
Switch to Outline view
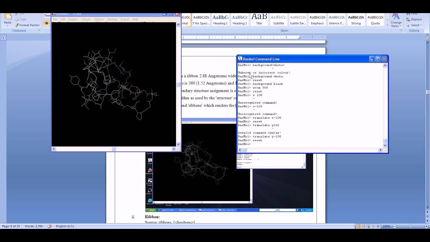(x=373, y=226)
